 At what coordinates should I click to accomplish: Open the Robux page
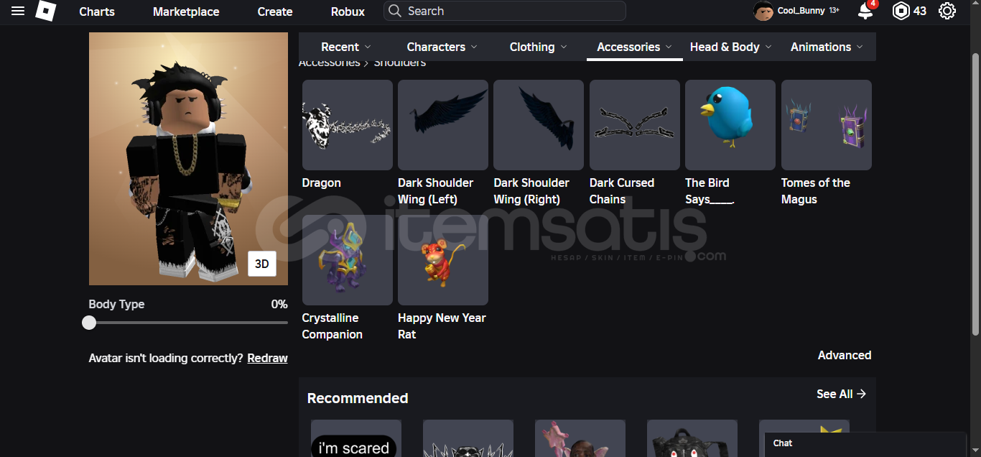coord(348,11)
